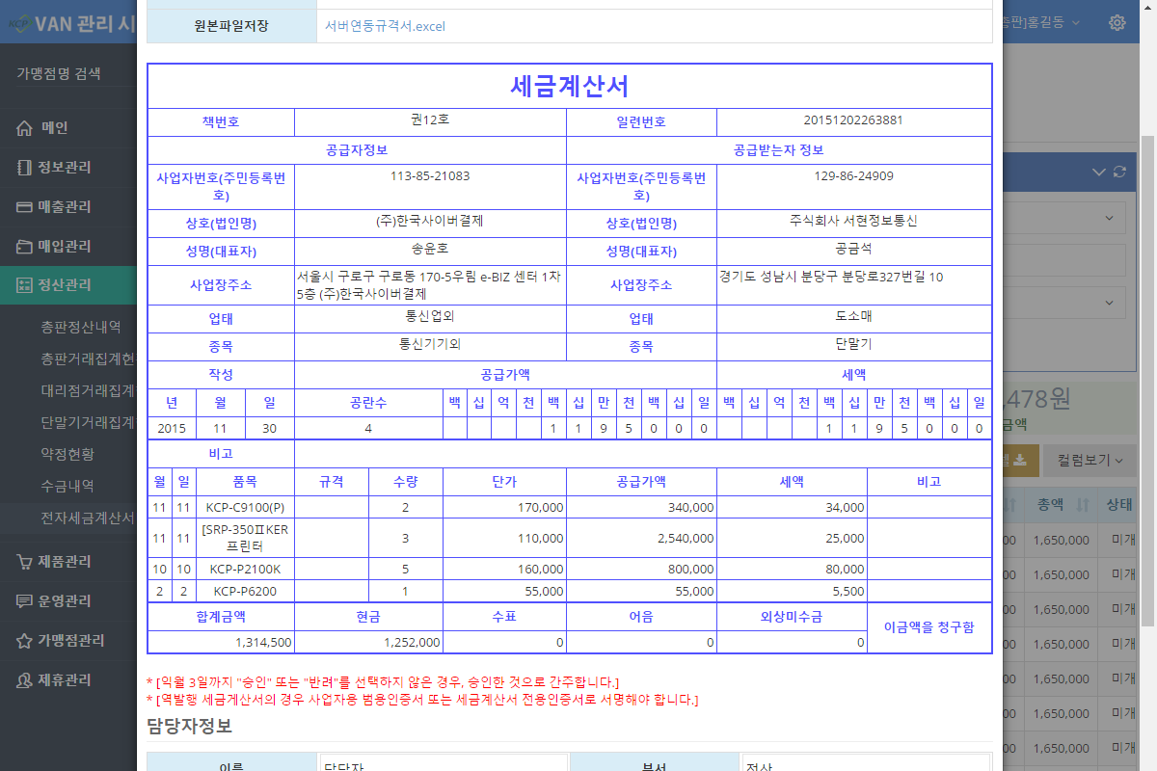Click the recipient address 경기도 성남시 분당구
The image size is (1157, 771).
[831, 278]
